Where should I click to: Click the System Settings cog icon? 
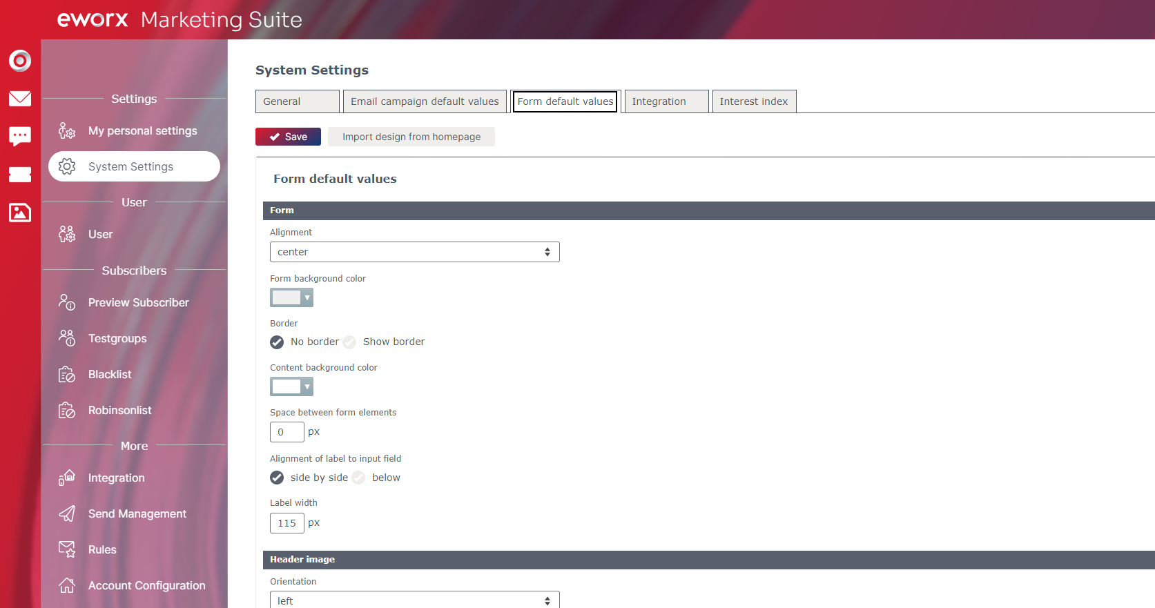pyautogui.click(x=67, y=166)
